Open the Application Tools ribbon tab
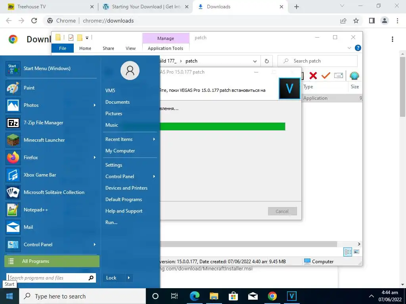This screenshot has width=406, height=304. tap(165, 48)
